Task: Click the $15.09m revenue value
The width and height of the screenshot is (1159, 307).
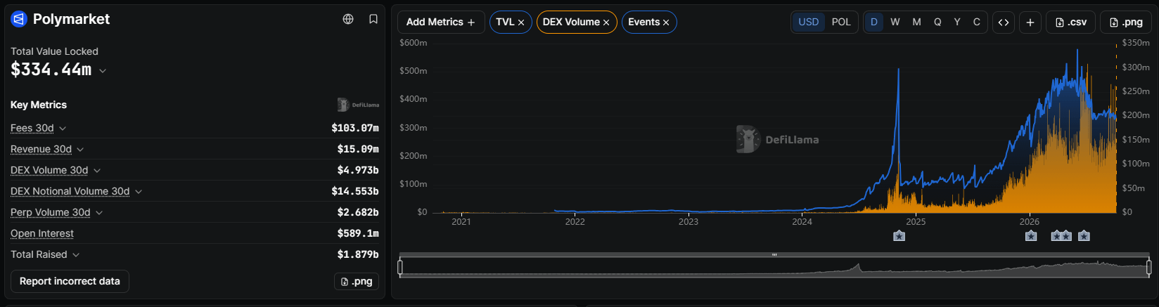Action: [x=358, y=149]
